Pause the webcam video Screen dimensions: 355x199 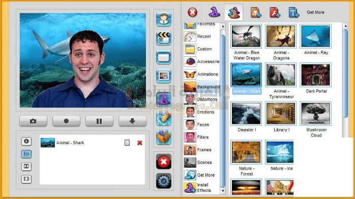[x=99, y=121]
